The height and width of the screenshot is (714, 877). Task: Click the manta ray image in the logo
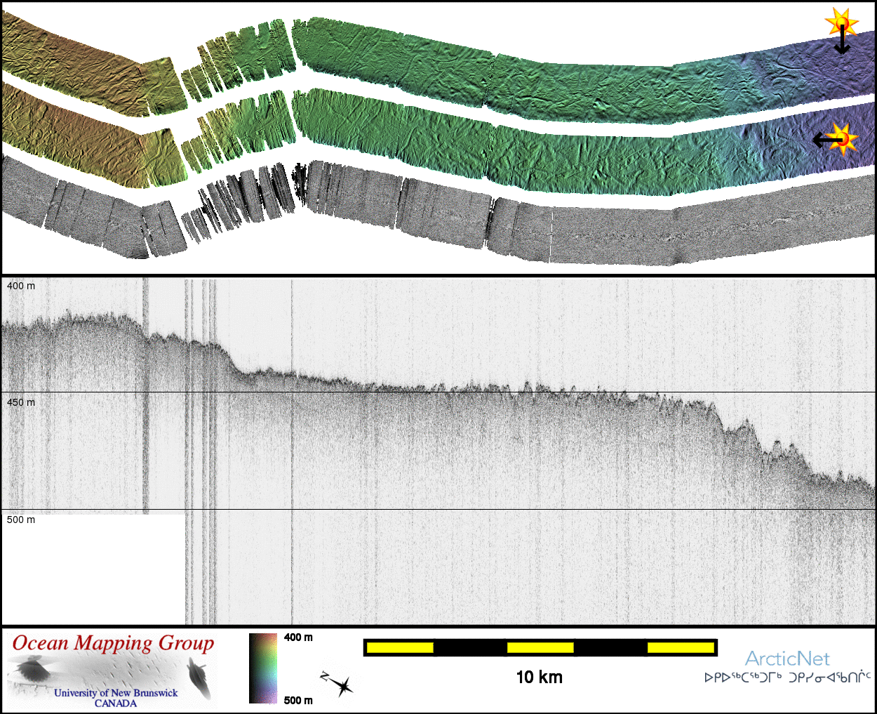[x=32, y=668]
